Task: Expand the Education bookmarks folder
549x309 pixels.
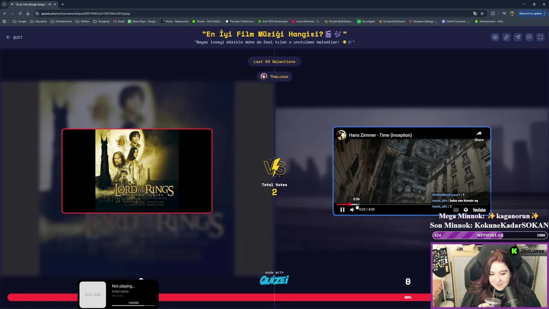Action: tap(39, 21)
